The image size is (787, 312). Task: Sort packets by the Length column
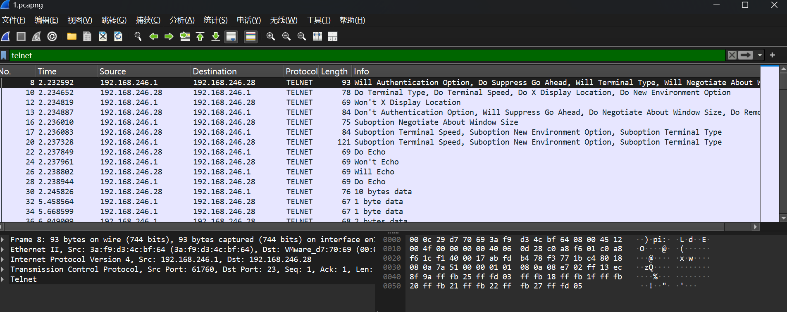click(x=334, y=71)
